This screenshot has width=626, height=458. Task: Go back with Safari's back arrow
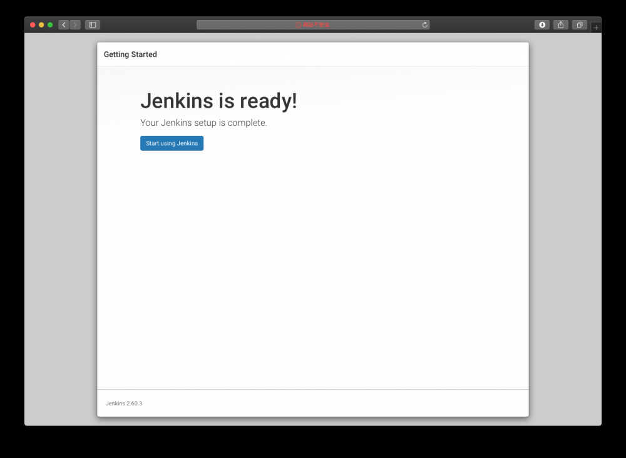click(64, 25)
